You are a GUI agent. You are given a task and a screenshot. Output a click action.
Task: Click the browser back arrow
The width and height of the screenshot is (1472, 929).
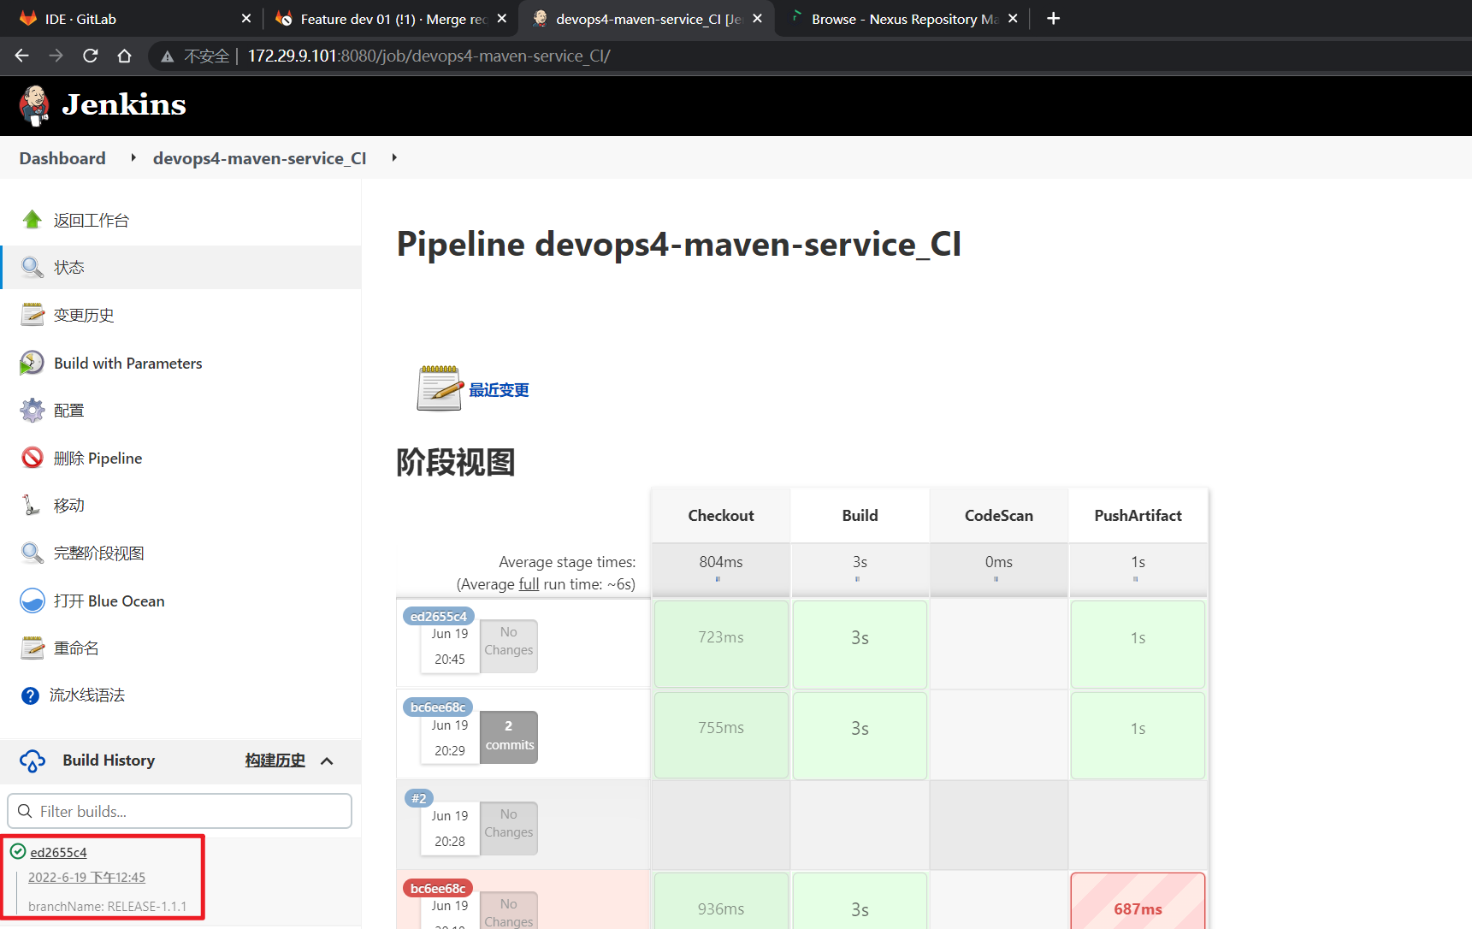point(22,56)
